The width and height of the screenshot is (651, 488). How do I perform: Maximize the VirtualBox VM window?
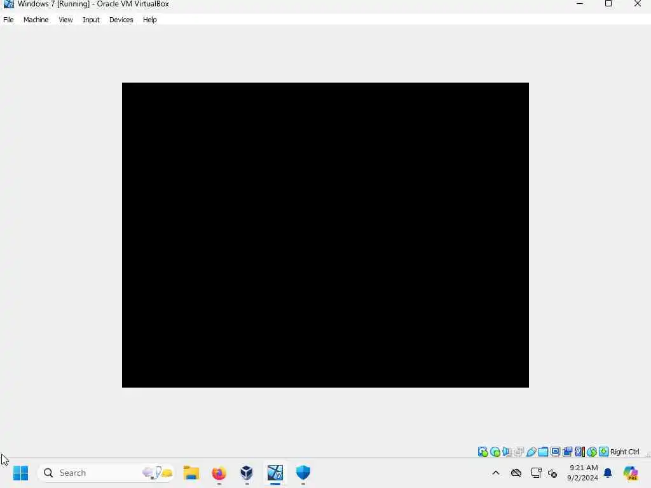pyautogui.click(x=608, y=4)
